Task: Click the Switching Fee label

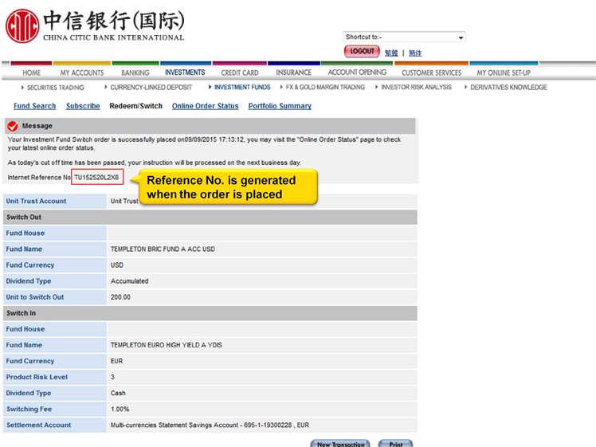Action: coord(29,409)
